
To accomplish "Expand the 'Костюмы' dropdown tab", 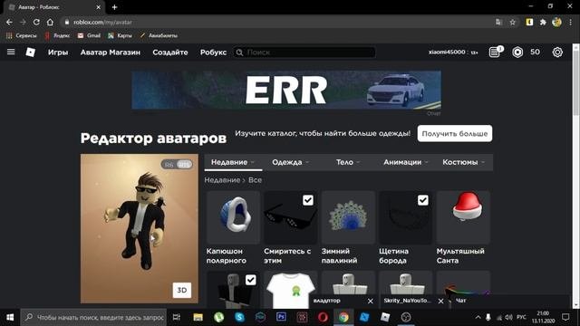I will (x=463, y=162).
